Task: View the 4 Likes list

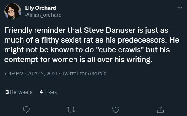Action: [x=48, y=92]
